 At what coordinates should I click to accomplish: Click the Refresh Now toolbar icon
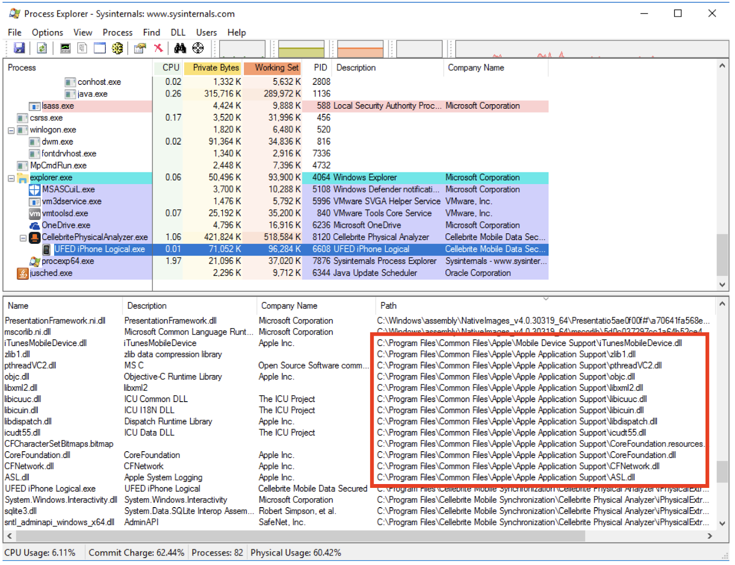point(42,48)
